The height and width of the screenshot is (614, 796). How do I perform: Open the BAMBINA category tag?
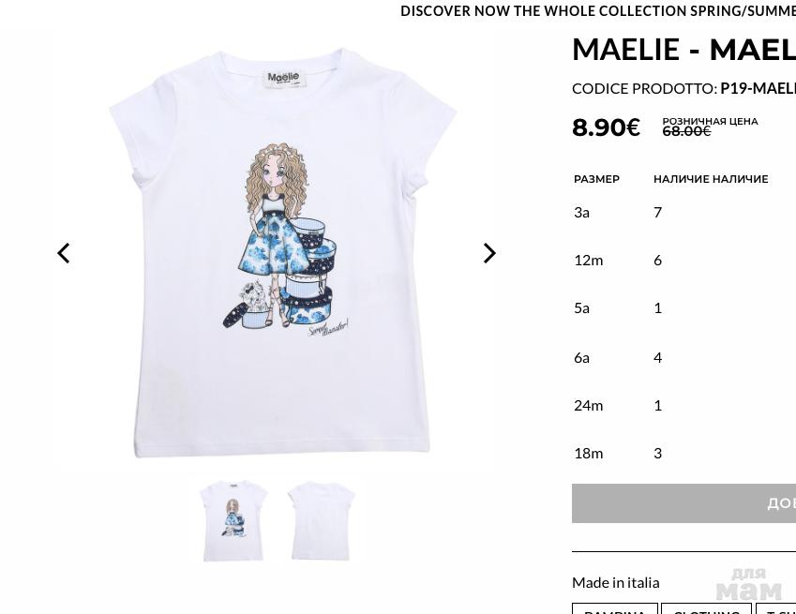click(x=615, y=609)
